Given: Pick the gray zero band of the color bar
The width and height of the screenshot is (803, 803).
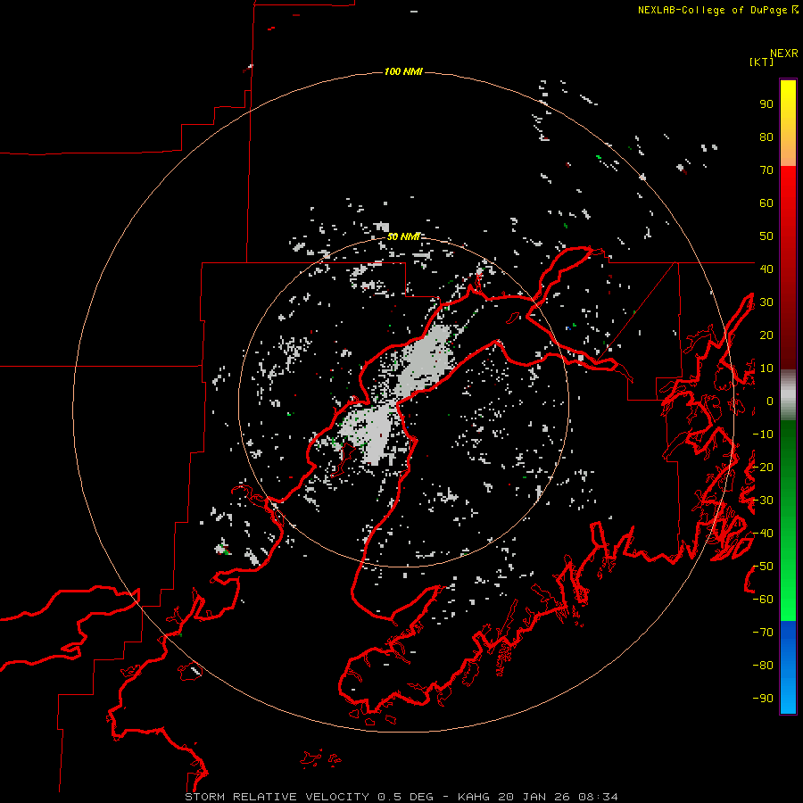Looking at the screenshot, I should [x=788, y=394].
